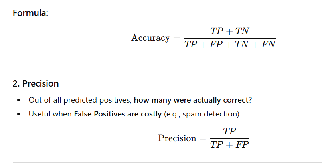The width and height of the screenshot is (322, 165).
Task: Click the bullet dot before "Out of all"
Action: 19,100
